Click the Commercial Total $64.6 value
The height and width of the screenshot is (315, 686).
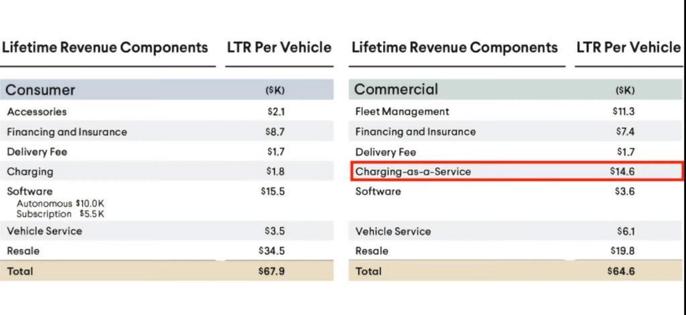[621, 272]
